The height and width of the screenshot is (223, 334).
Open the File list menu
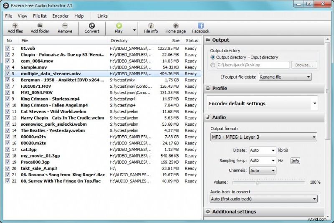40,16
